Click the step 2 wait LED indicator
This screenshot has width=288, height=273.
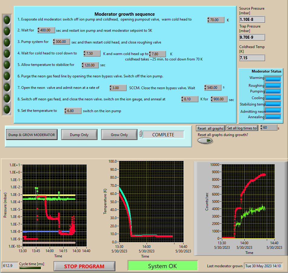[x=7, y=31]
